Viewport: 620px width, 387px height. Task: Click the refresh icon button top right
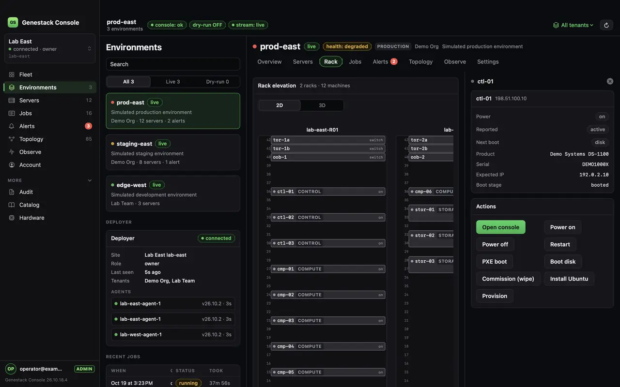606,25
